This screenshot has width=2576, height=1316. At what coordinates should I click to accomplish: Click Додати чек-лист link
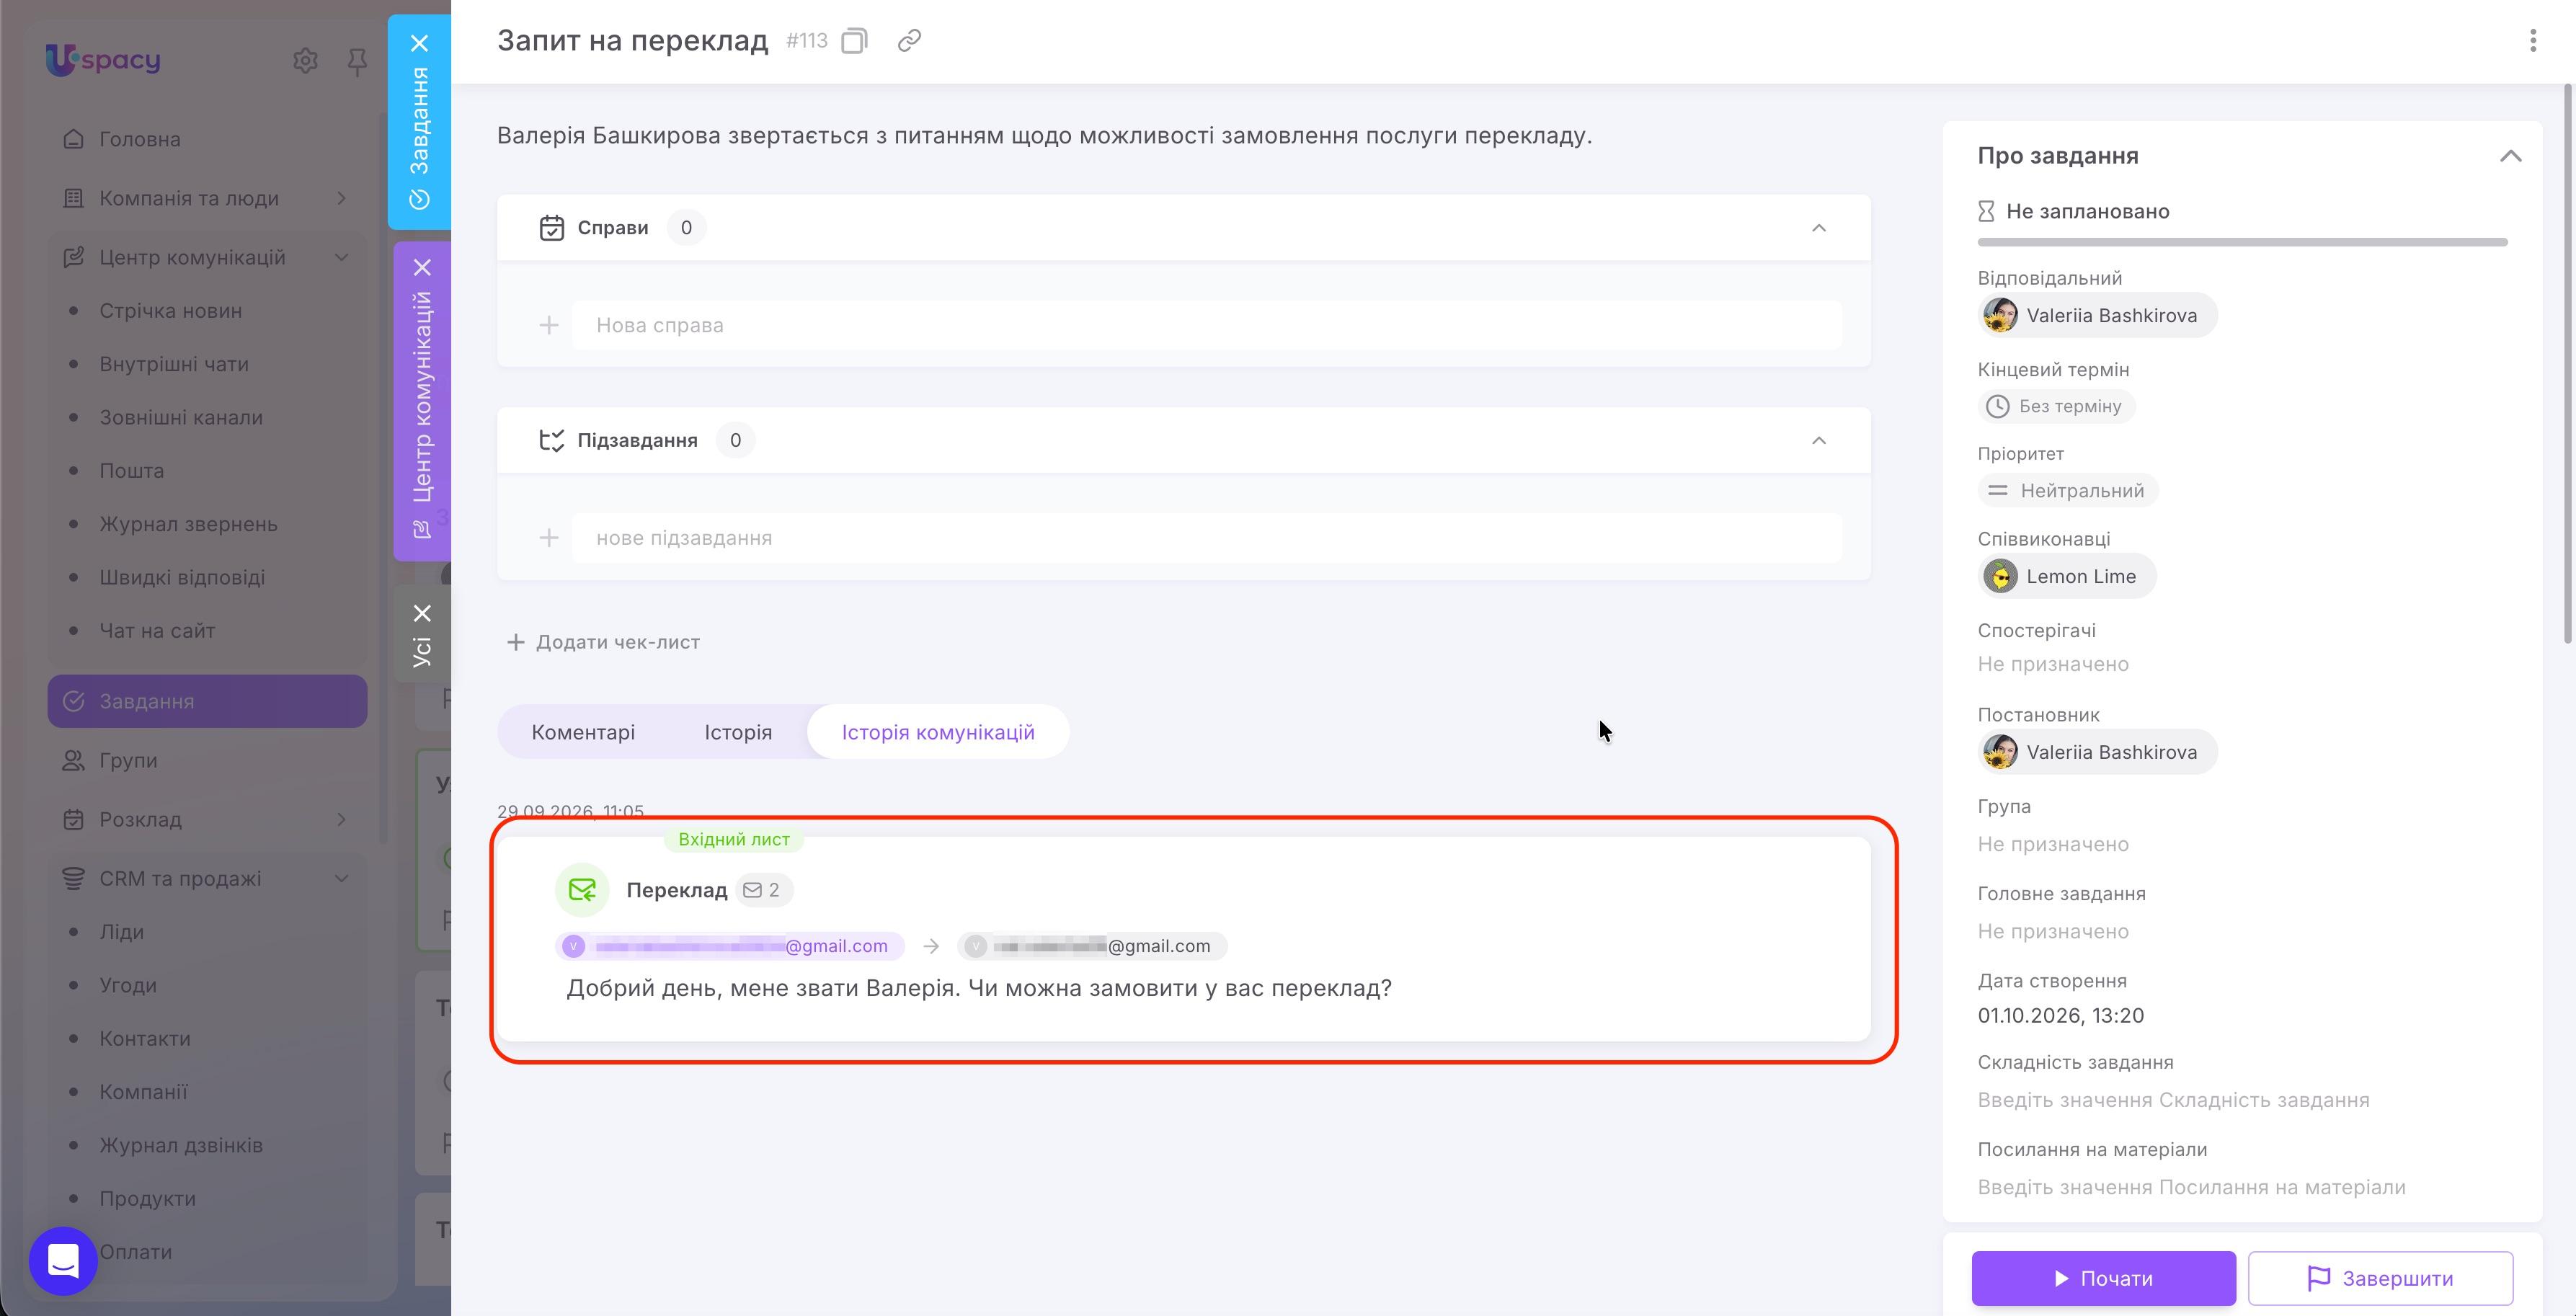tap(604, 642)
